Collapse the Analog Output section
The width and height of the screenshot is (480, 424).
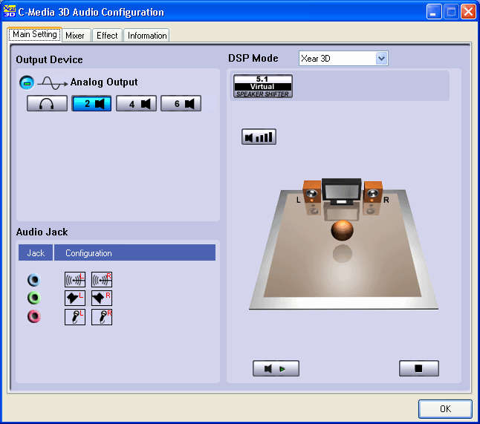coord(27,82)
